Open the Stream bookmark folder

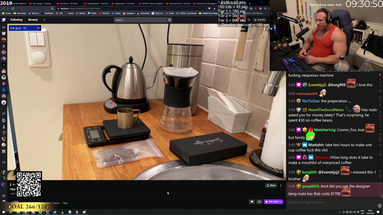click(7, 13)
